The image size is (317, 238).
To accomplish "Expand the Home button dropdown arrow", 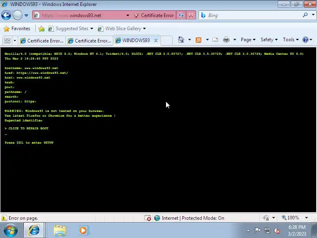I will [x=189, y=40].
